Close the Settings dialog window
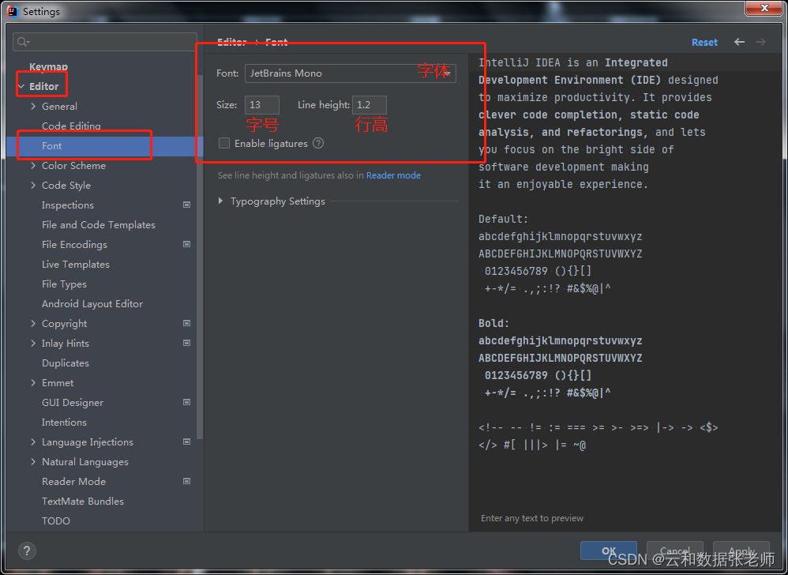The height and width of the screenshot is (575, 788). click(x=764, y=8)
